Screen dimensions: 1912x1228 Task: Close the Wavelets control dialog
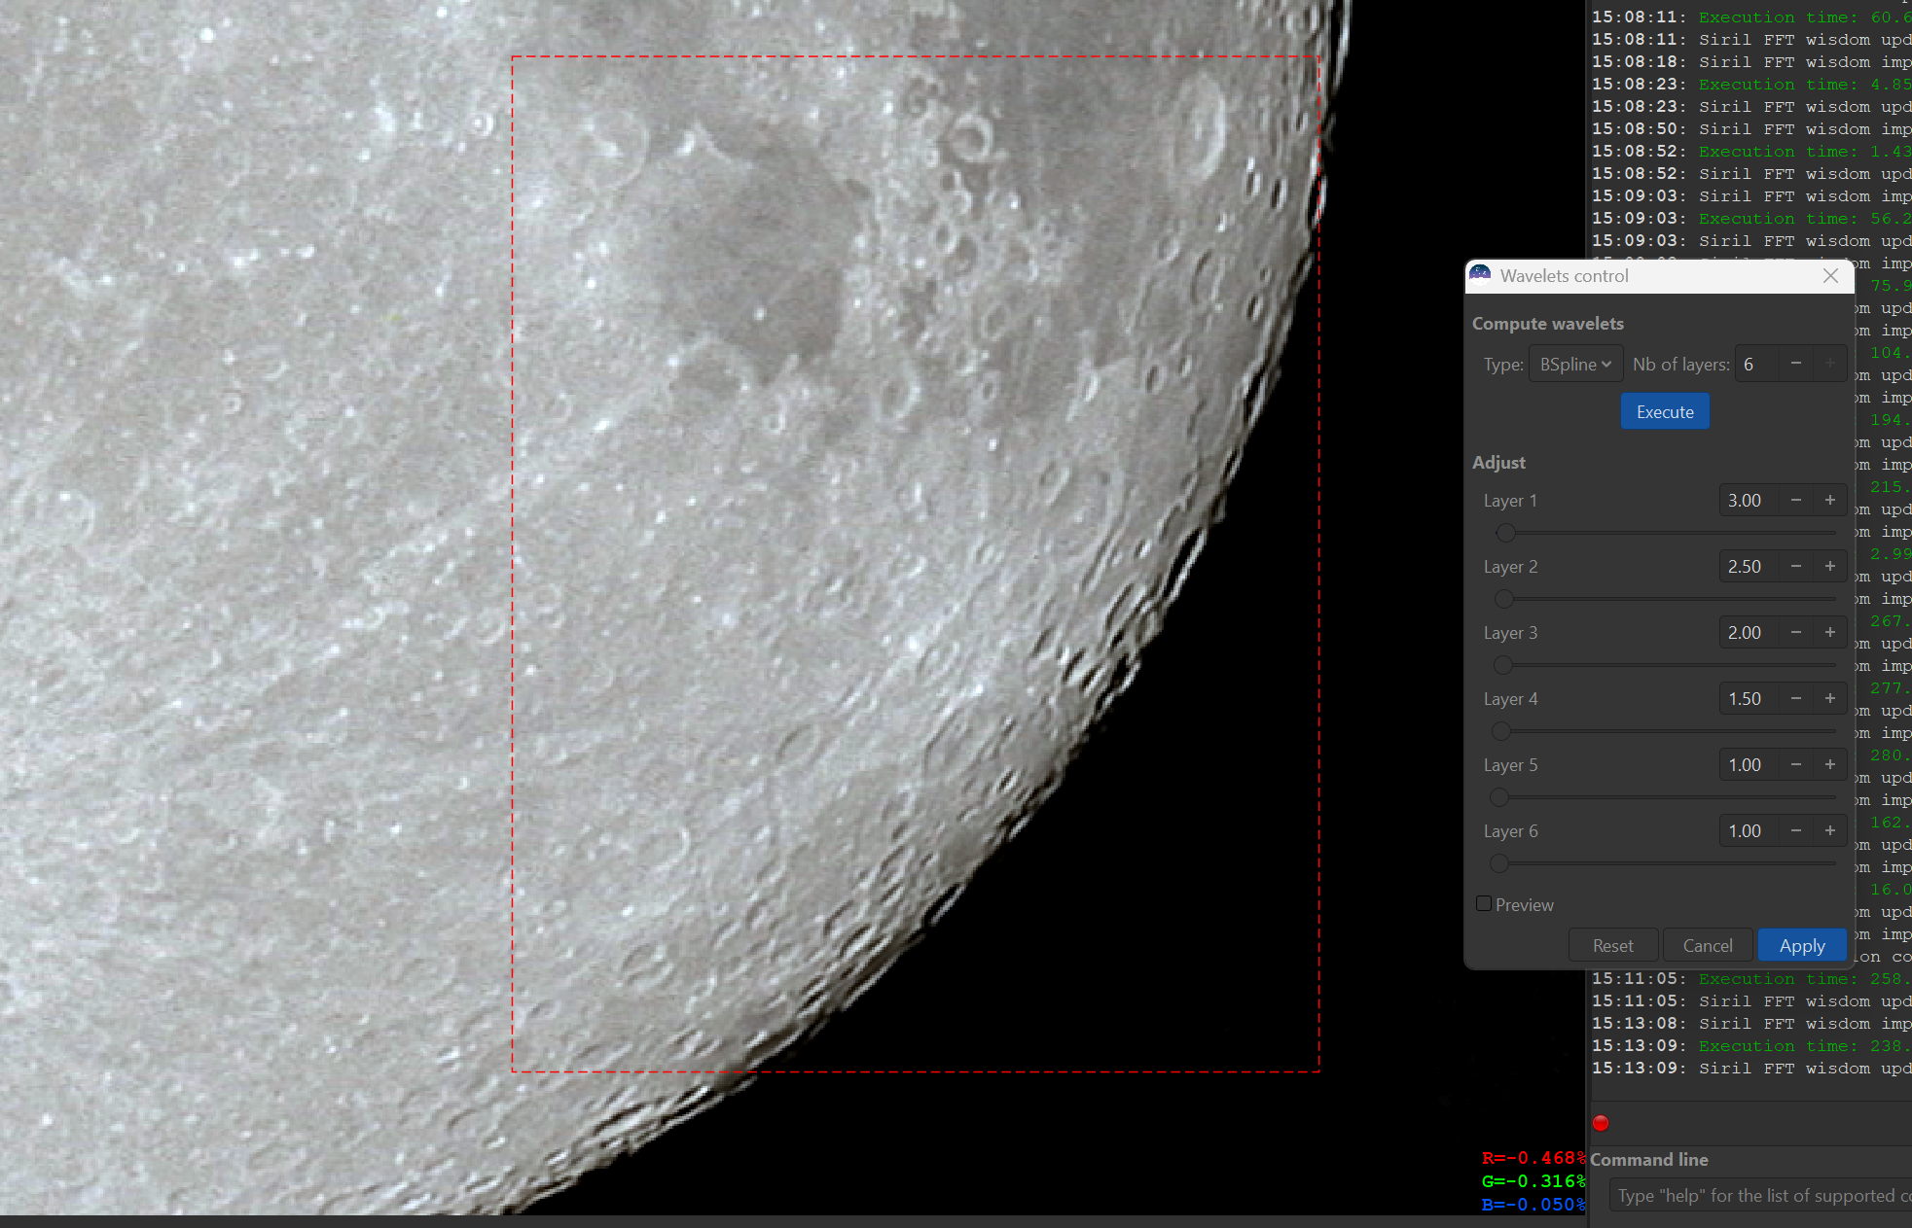click(x=1830, y=276)
